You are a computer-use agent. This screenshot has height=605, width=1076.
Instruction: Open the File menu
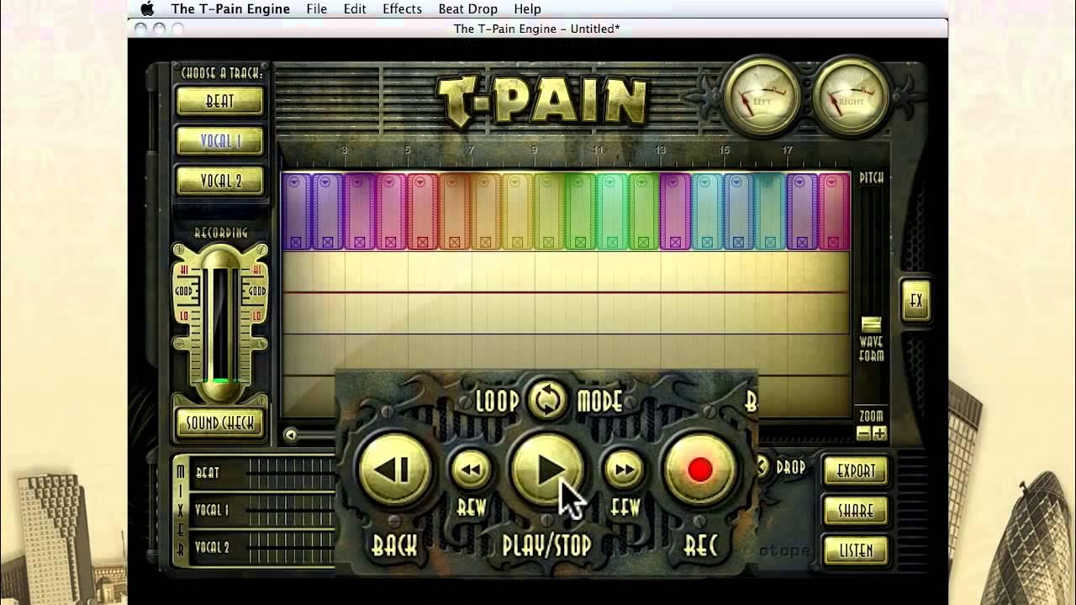[317, 8]
